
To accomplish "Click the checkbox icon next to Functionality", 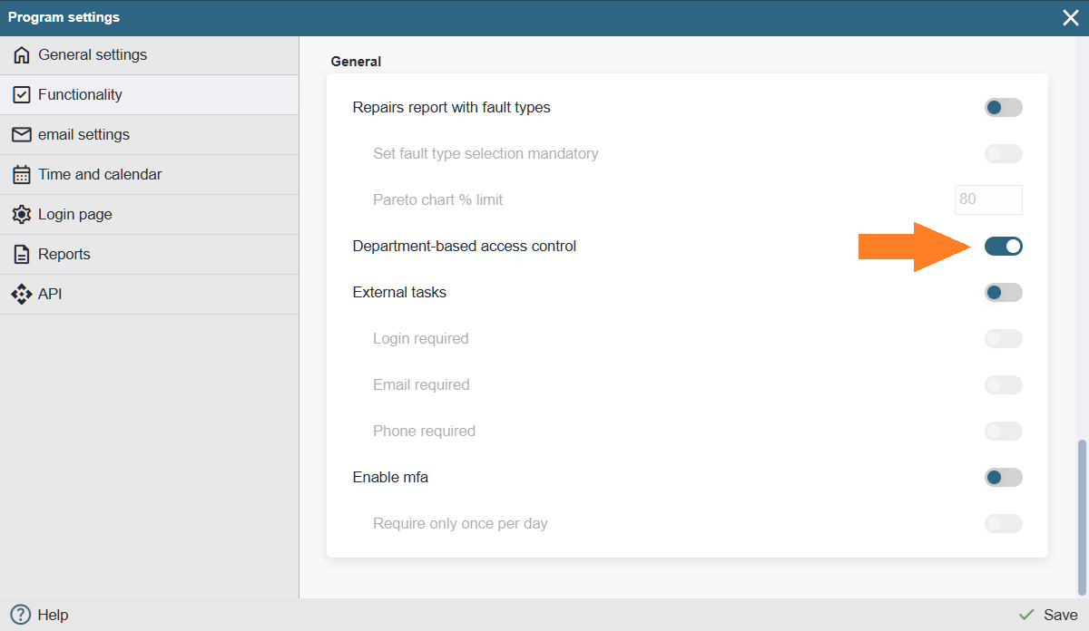I will tap(22, 95).
